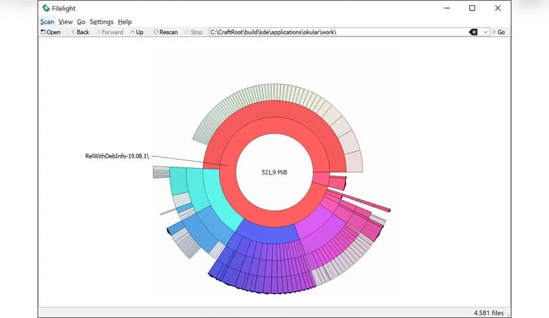Open the Help menu
This screenshot has height=318, width=549.
125,22
